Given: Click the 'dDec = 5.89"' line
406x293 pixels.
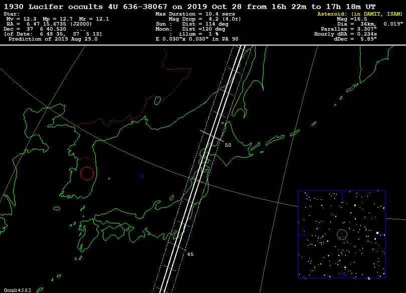Looking at the screenshot, I should tap(355, 39).
